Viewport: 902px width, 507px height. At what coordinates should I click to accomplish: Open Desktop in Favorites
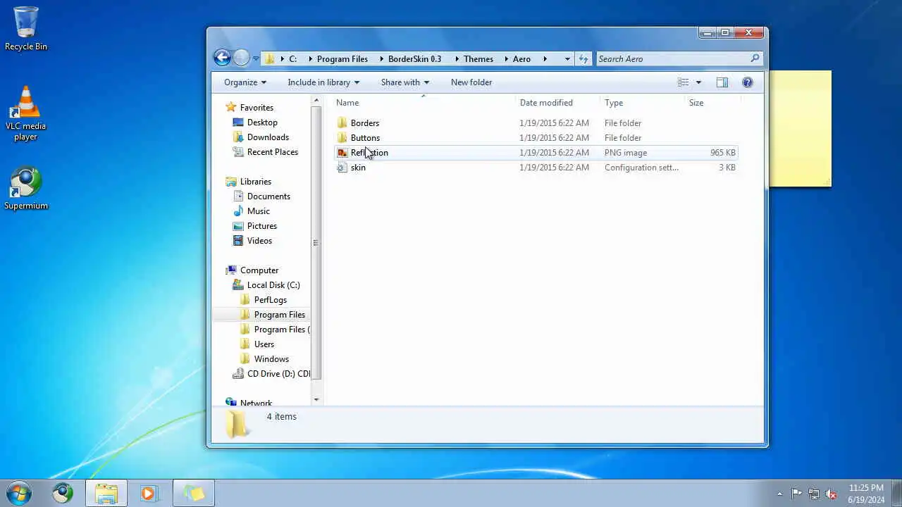(x=262, y=123)
